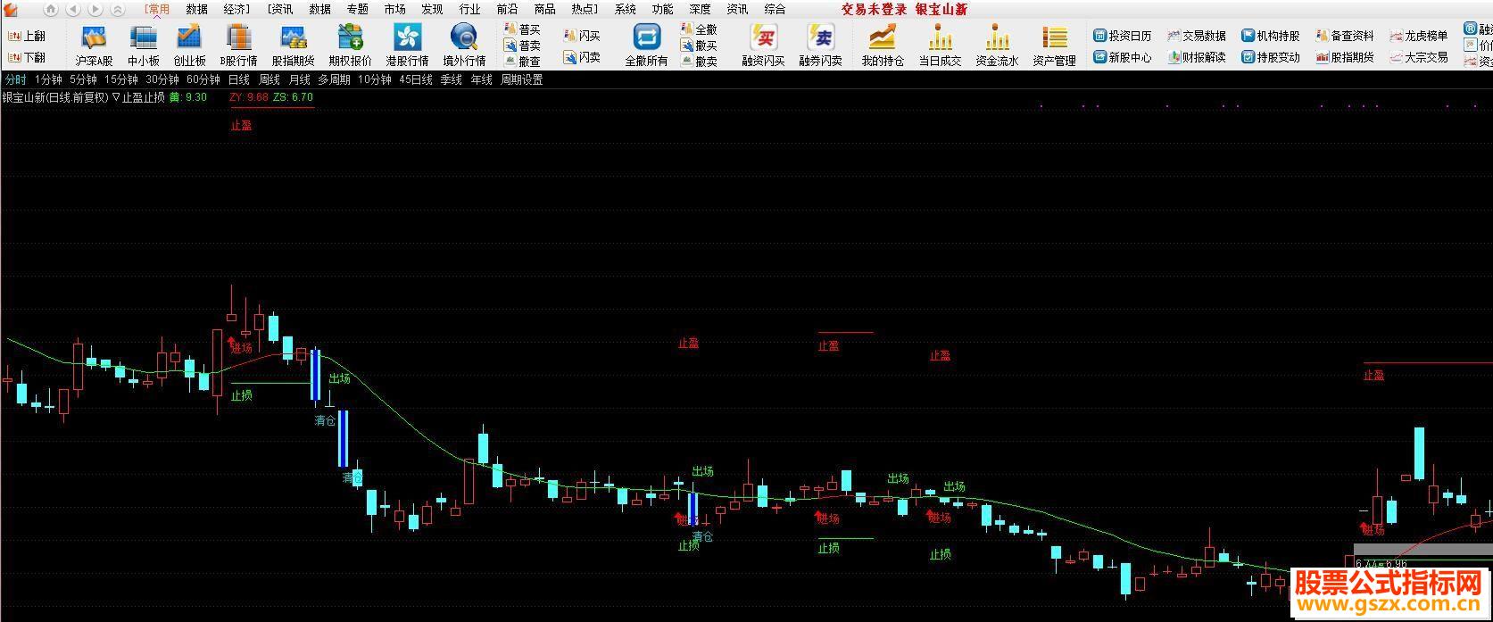Open 持股变动 holdings changes

[x=1271, y=57]
